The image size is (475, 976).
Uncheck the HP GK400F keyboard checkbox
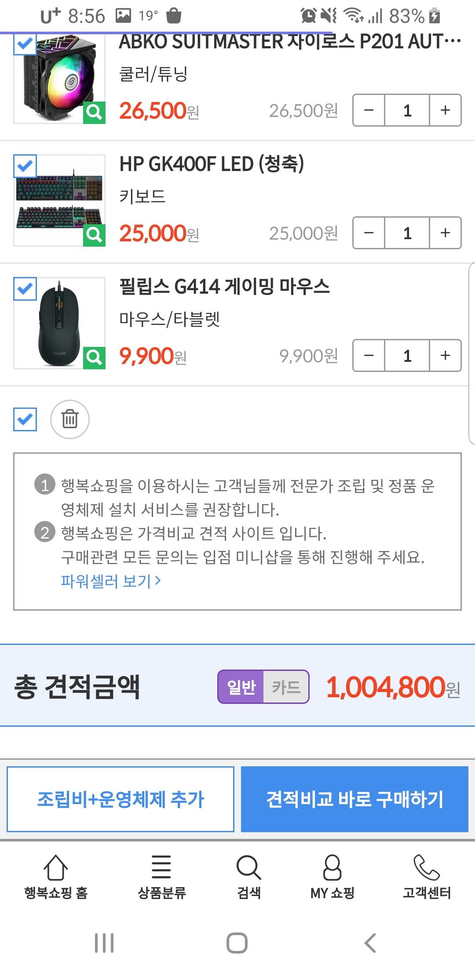pyautogui.click(x=25, y=166)
